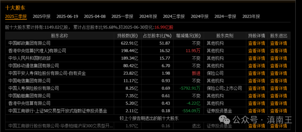
Task: Select shareholder name 中华人民共和国财政部
Action: [29, 58]
